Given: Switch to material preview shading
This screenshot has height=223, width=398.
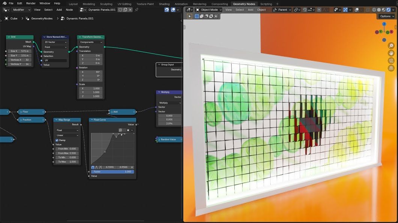Looking at the screenshot, I should (384, 10).
